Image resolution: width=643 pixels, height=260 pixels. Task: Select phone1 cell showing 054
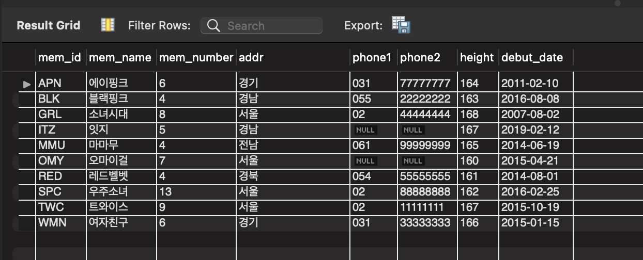tap(373, 176)
